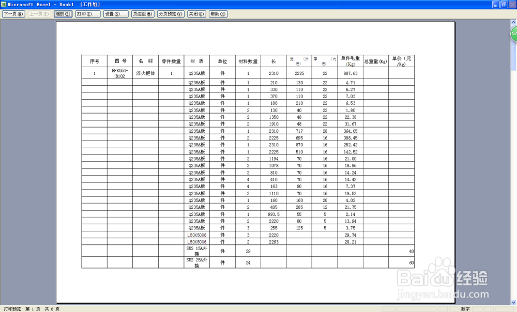517x312 pixels.
Task: Click status bar indicator 数字
Action: point(465,309)
